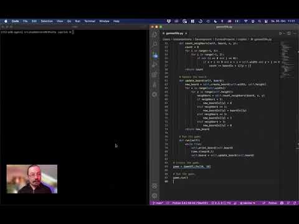Click Python language mode in status bar
The image size is (299, 224).
273,203
